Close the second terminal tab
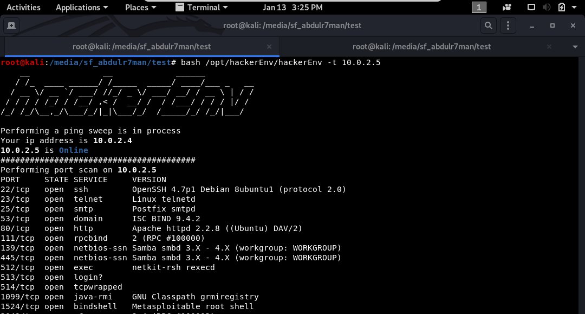 coord(549,47)
